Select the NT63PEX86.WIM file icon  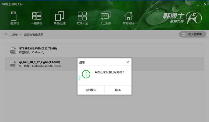pos(13,50)
